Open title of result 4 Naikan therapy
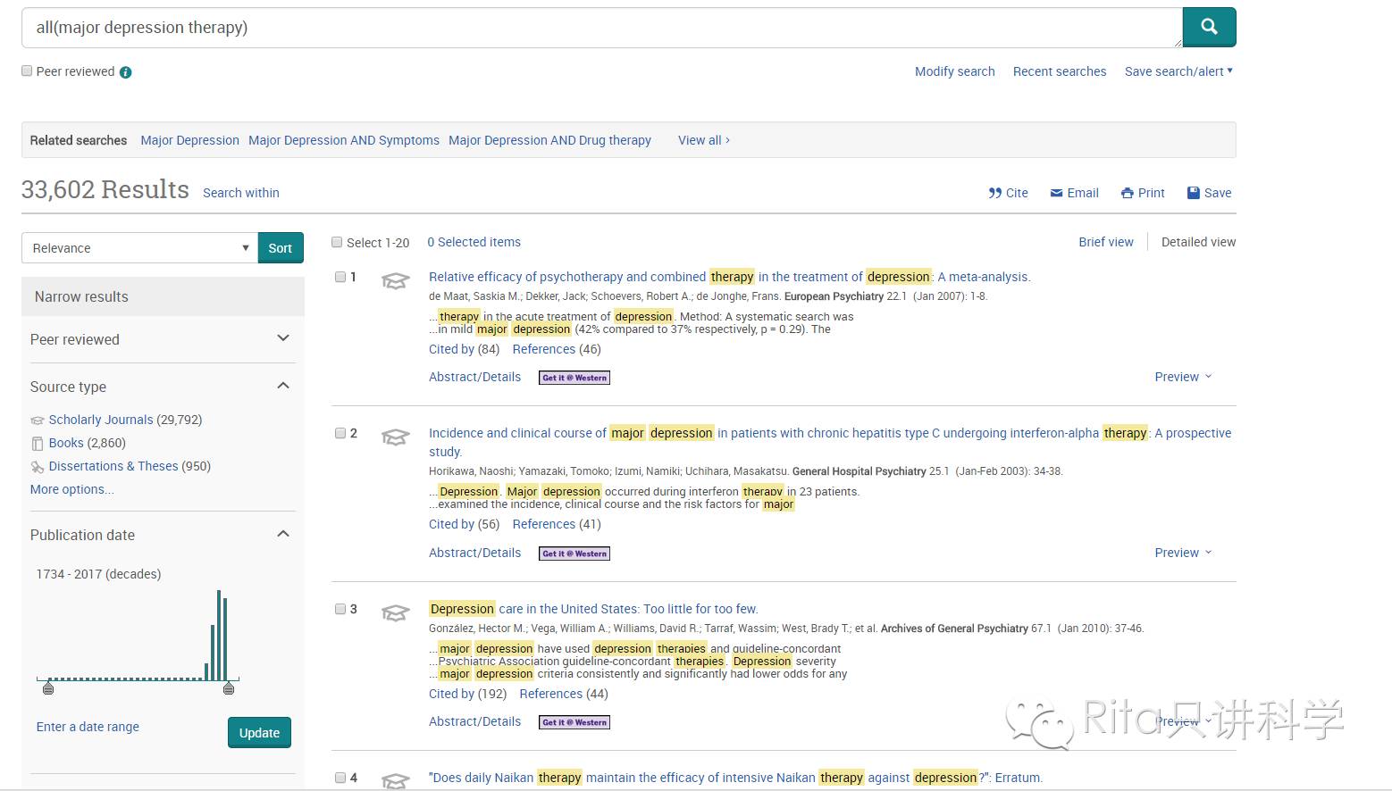1392x791 pixels. (735, 778)
